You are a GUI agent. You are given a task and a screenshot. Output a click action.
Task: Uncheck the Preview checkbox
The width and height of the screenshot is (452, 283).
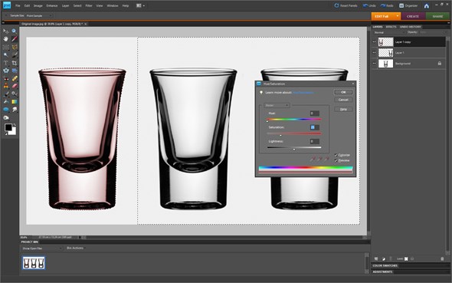336,160
